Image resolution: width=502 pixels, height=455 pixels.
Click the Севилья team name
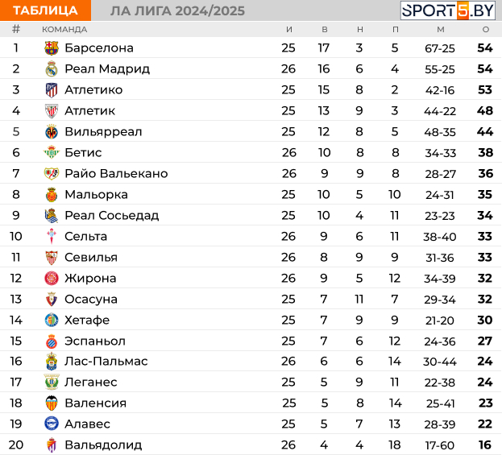(91, 257)
